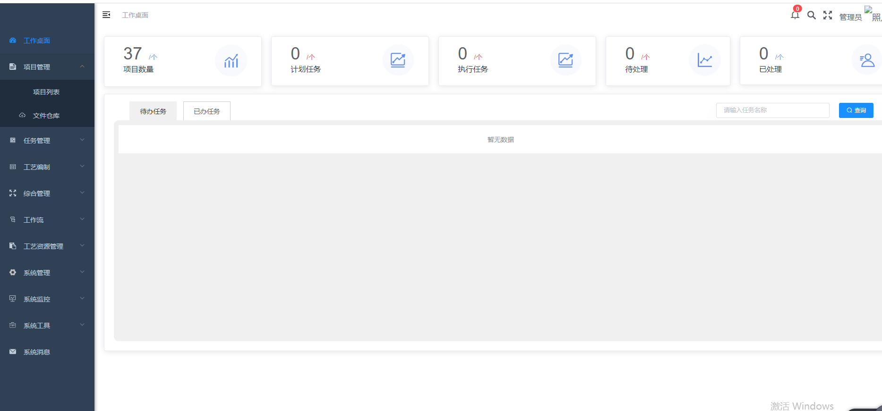Toggle fullscreen mode icon

828,15
